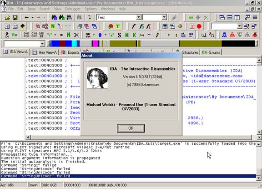Click the pencil edit toolbar icon
Image resolution: width=262 pixels, height=189 pixels.
point(157,35)
